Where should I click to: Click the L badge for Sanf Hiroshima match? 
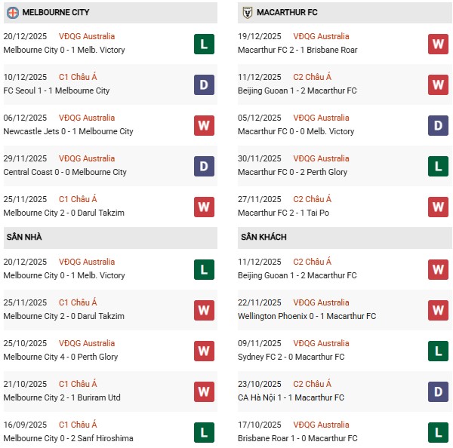click(204, 433)
